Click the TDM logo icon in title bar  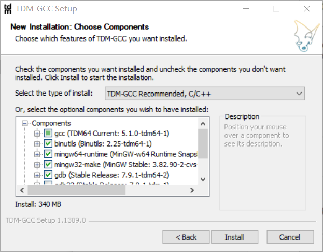(8, 9)
